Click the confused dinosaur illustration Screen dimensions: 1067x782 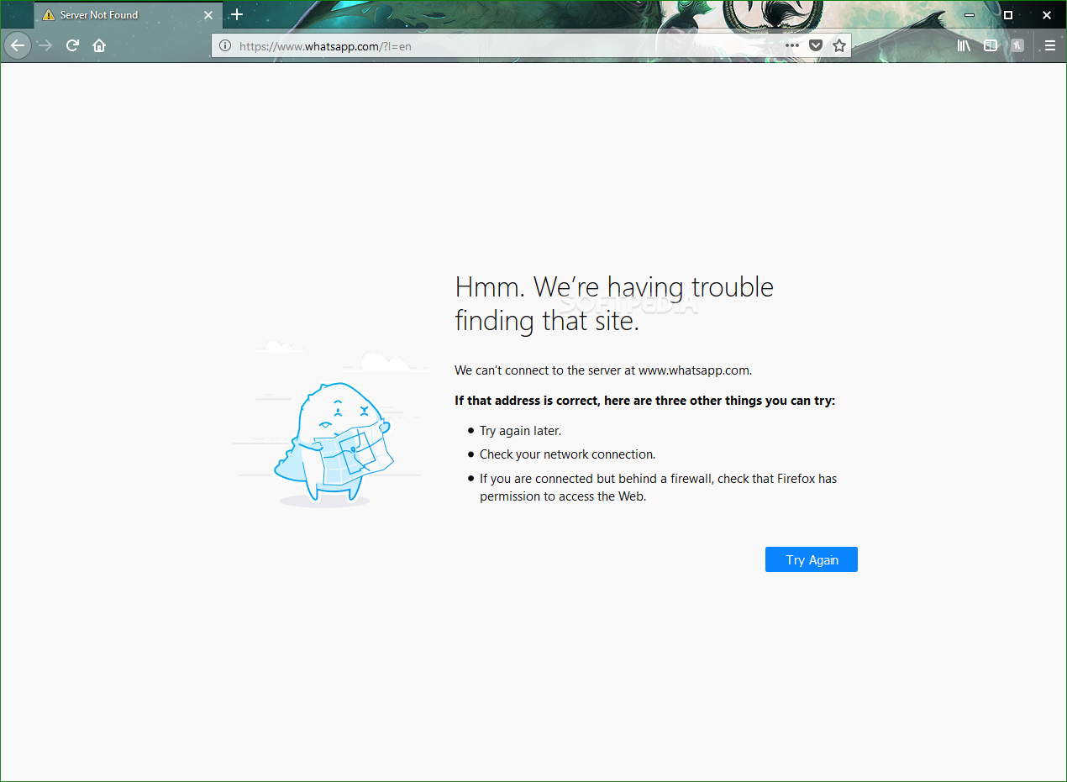point(334,443)
